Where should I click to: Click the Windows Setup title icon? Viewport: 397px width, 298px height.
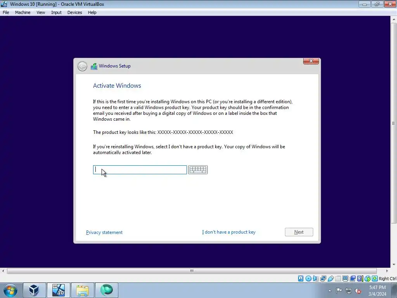click(94, 66)
